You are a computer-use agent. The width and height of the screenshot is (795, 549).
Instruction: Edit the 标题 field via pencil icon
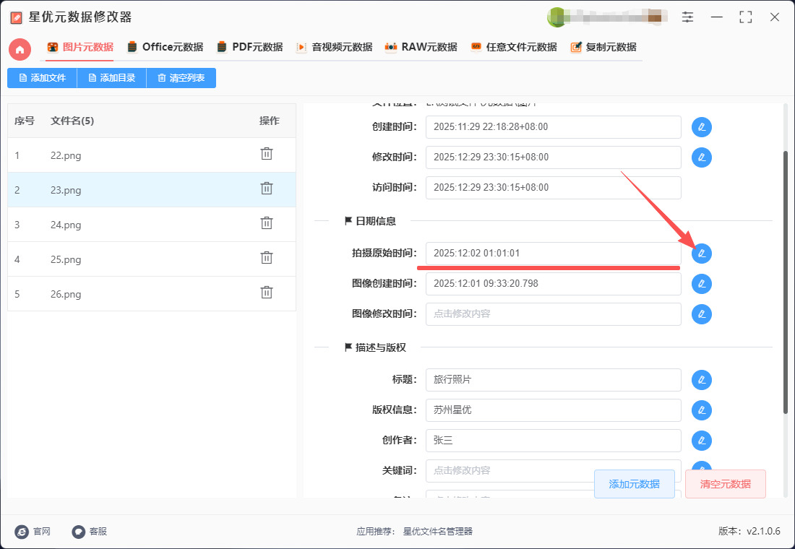[702, 380]
